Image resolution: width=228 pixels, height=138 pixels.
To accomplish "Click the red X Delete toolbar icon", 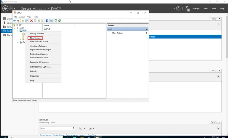I will (31, 21).
